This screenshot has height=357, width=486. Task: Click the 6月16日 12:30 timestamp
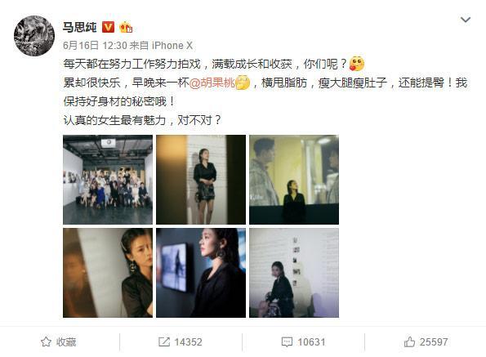tap(95, 46)
